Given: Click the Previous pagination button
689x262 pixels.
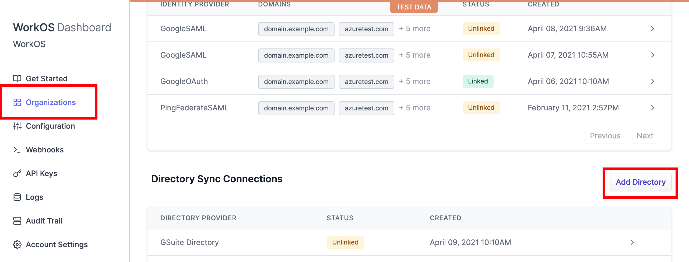Looking at the screenshot, I should tap(605, 136).
